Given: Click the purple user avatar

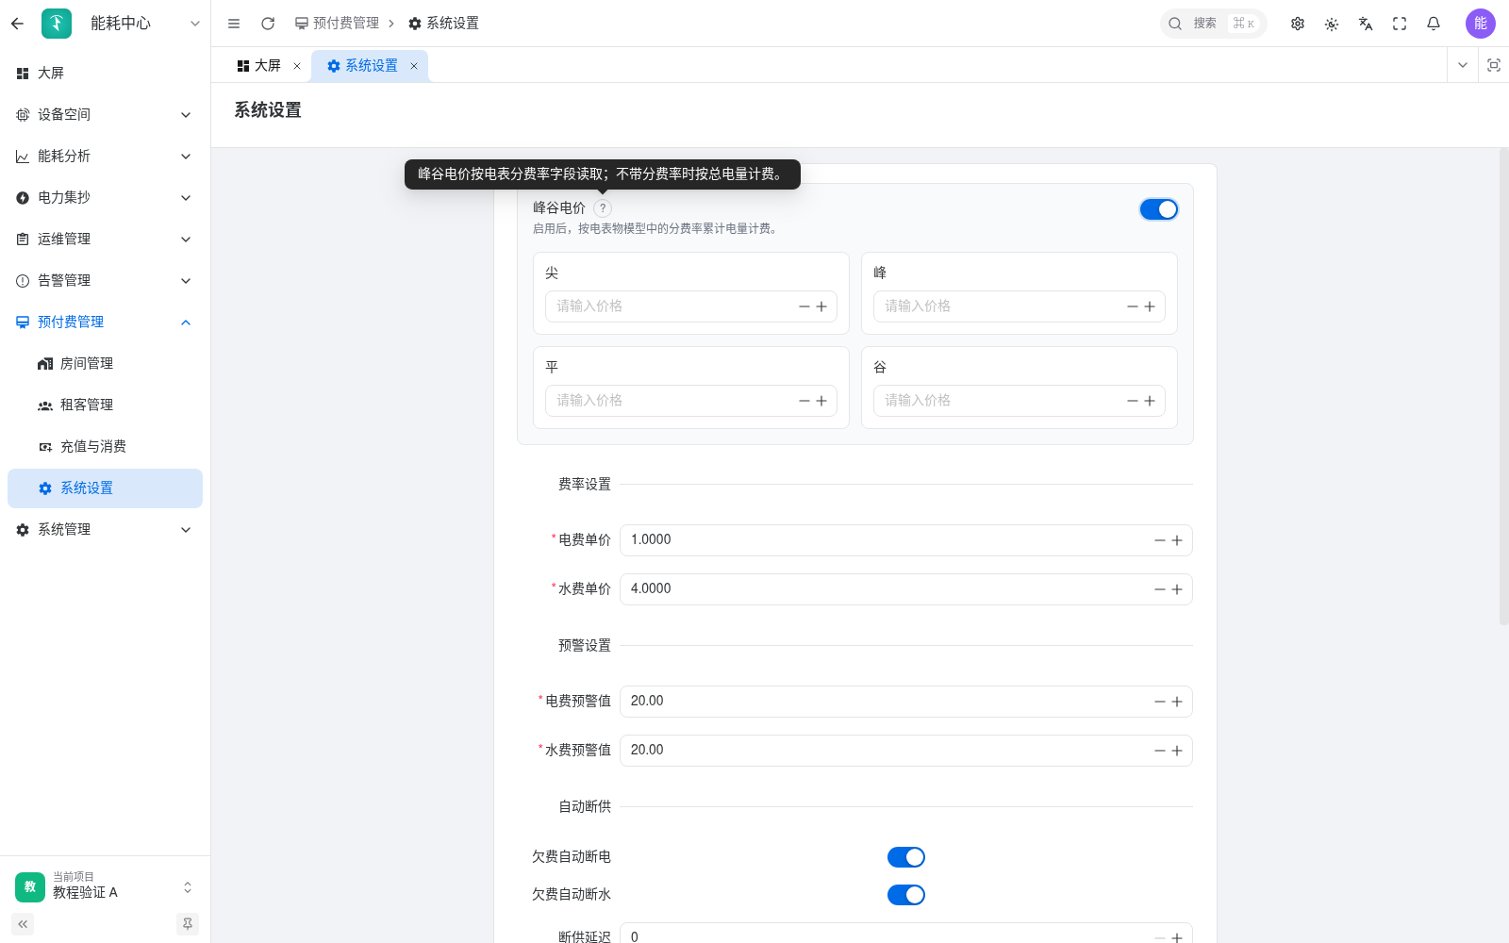Looking at the screenshot, I should (x=1481, y=24).
